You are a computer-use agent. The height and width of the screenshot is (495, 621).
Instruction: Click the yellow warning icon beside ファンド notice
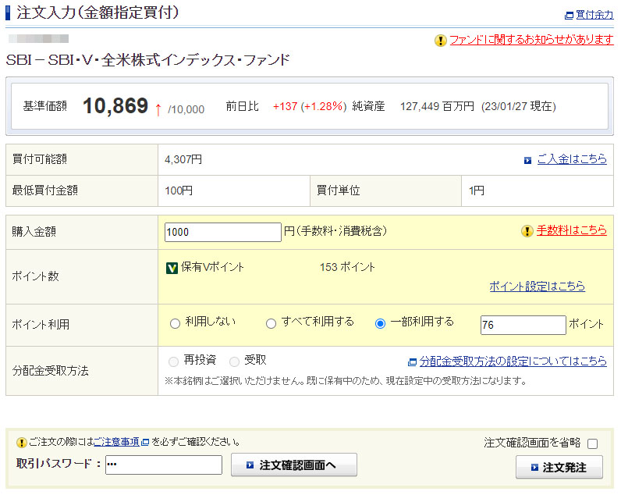[441, 41]
